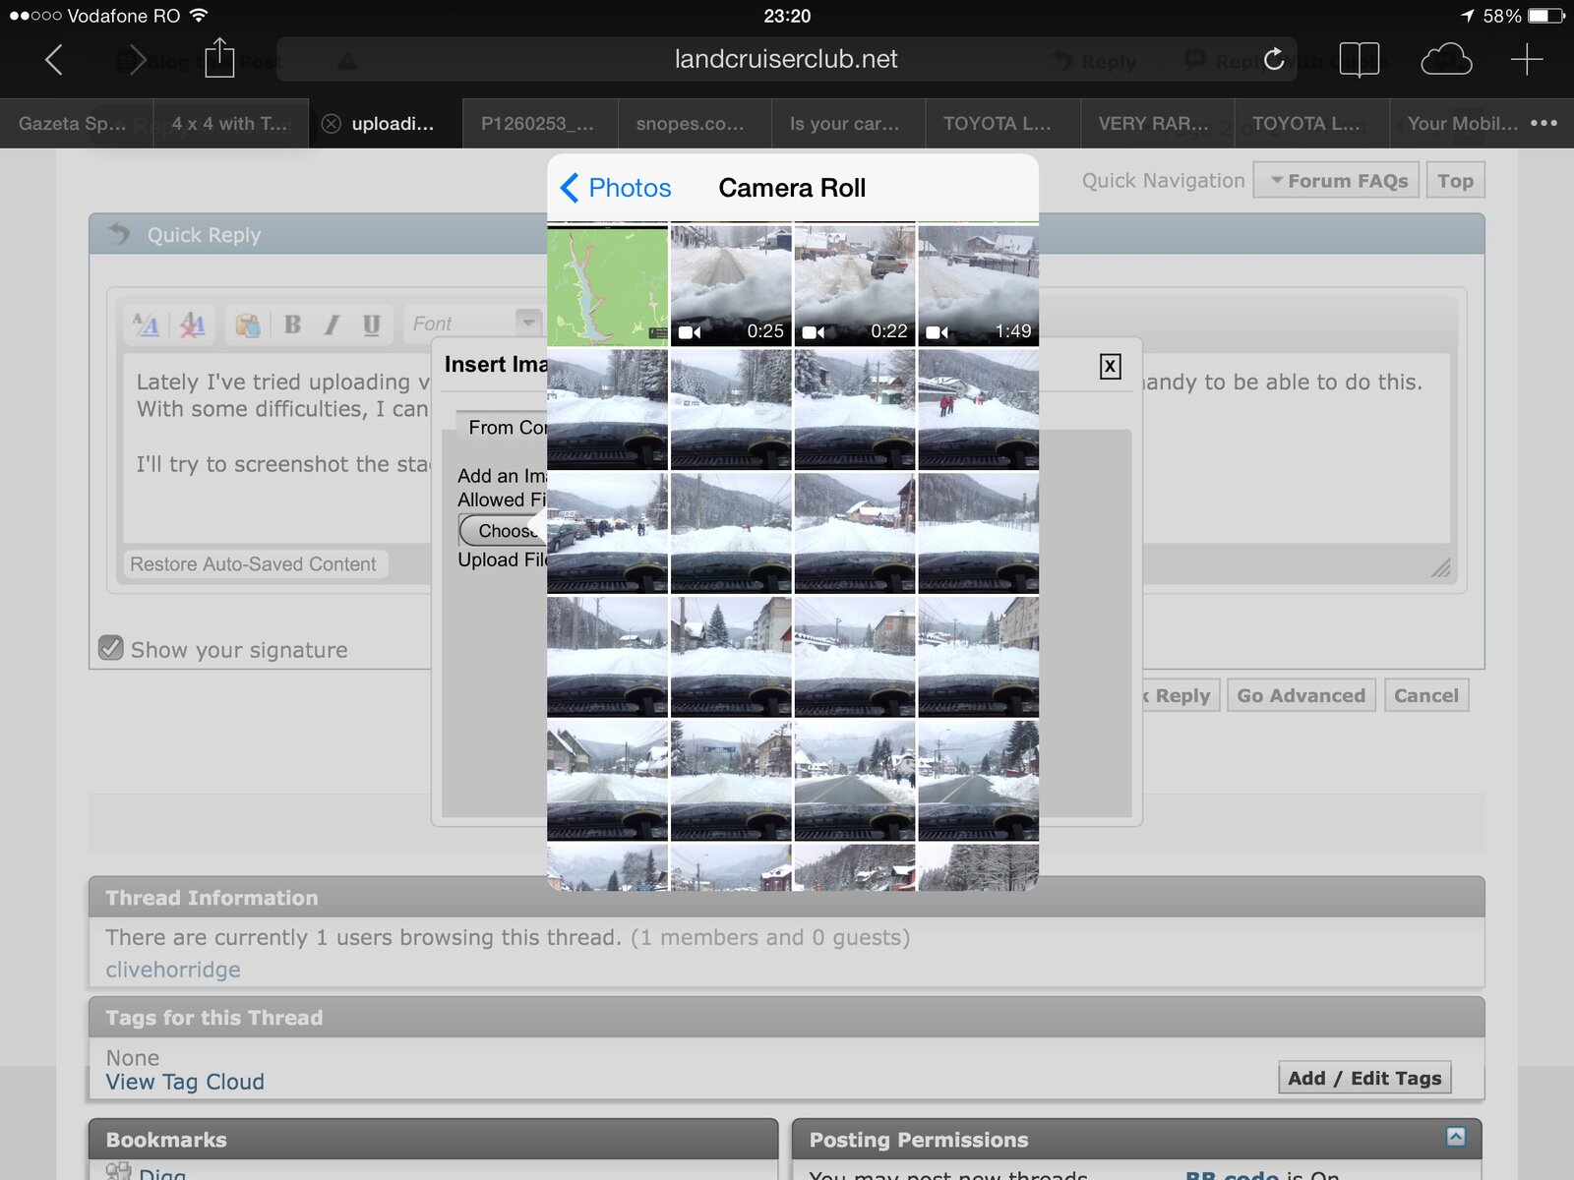Click Go Advanced button

(x=1301, y=695)
